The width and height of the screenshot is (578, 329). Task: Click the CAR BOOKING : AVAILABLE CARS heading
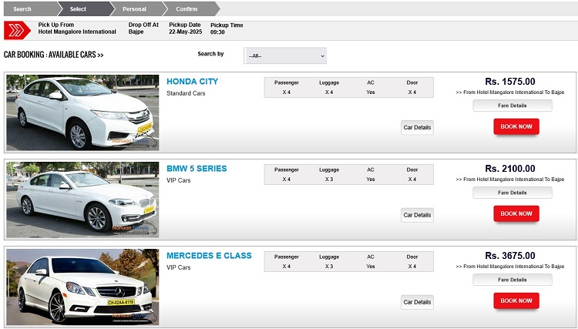pos(53,55)
